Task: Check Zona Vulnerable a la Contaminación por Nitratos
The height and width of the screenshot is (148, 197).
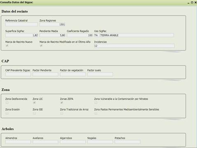Action: (96, 102)
